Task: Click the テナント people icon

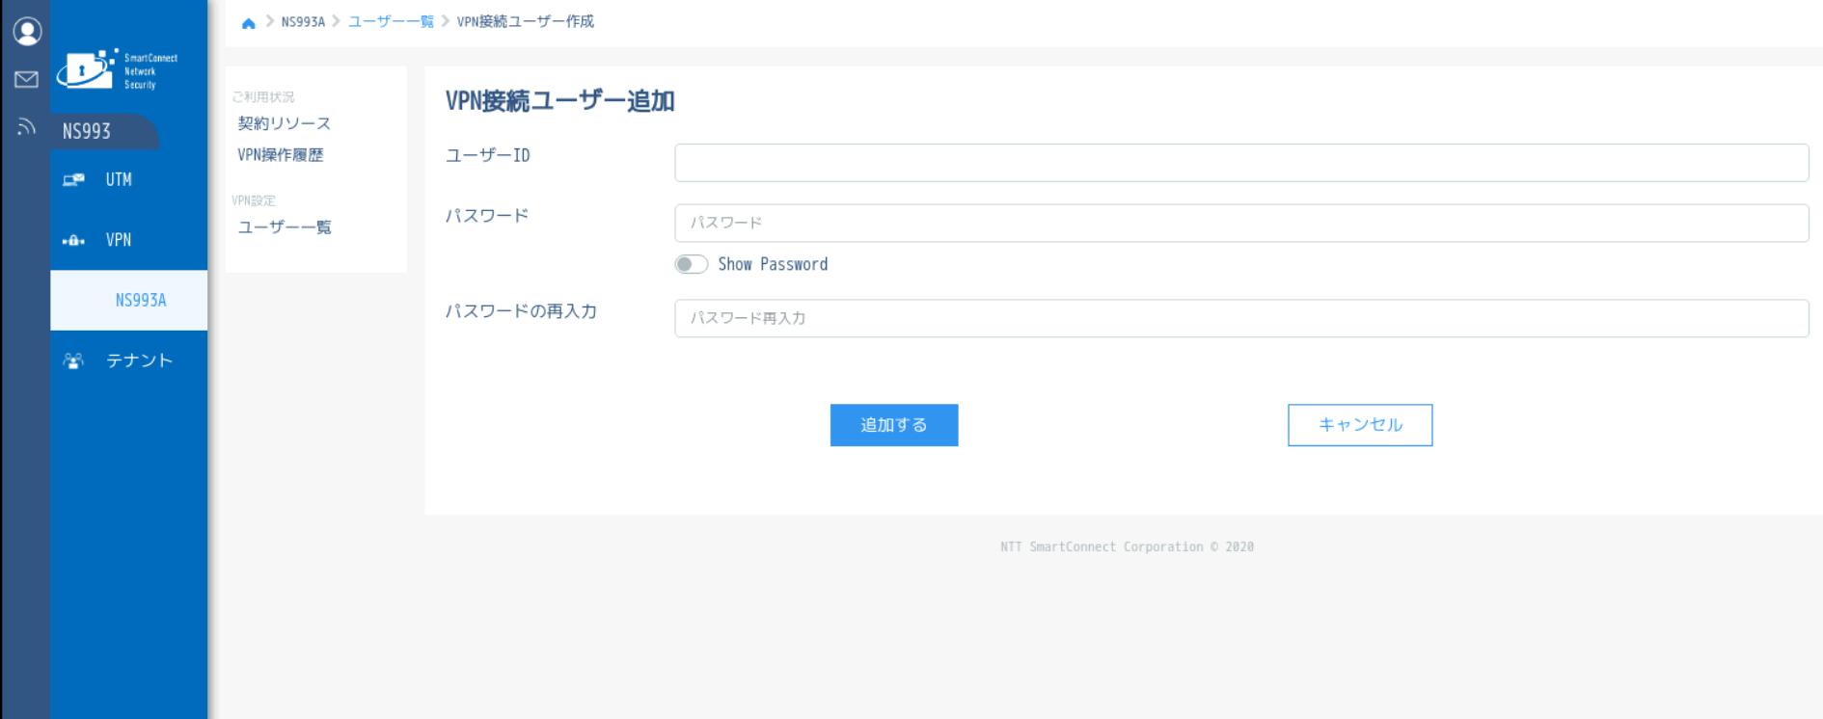Action: [x=73, y=360]
